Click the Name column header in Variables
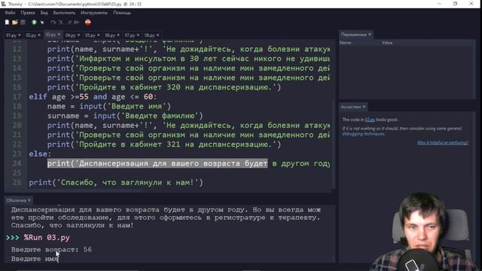This screenshot has height=271, width=482. pyautogui.click(x=345, y=43)
